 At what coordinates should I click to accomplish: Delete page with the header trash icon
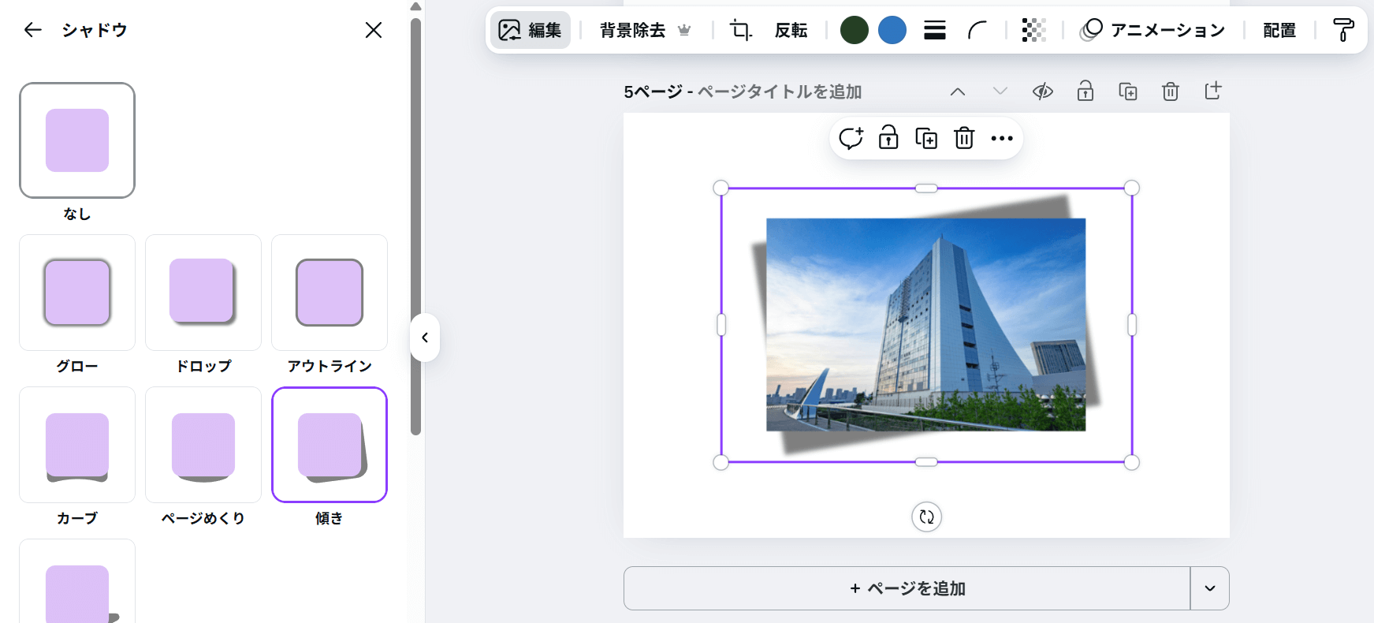[x=1171, y=91]
